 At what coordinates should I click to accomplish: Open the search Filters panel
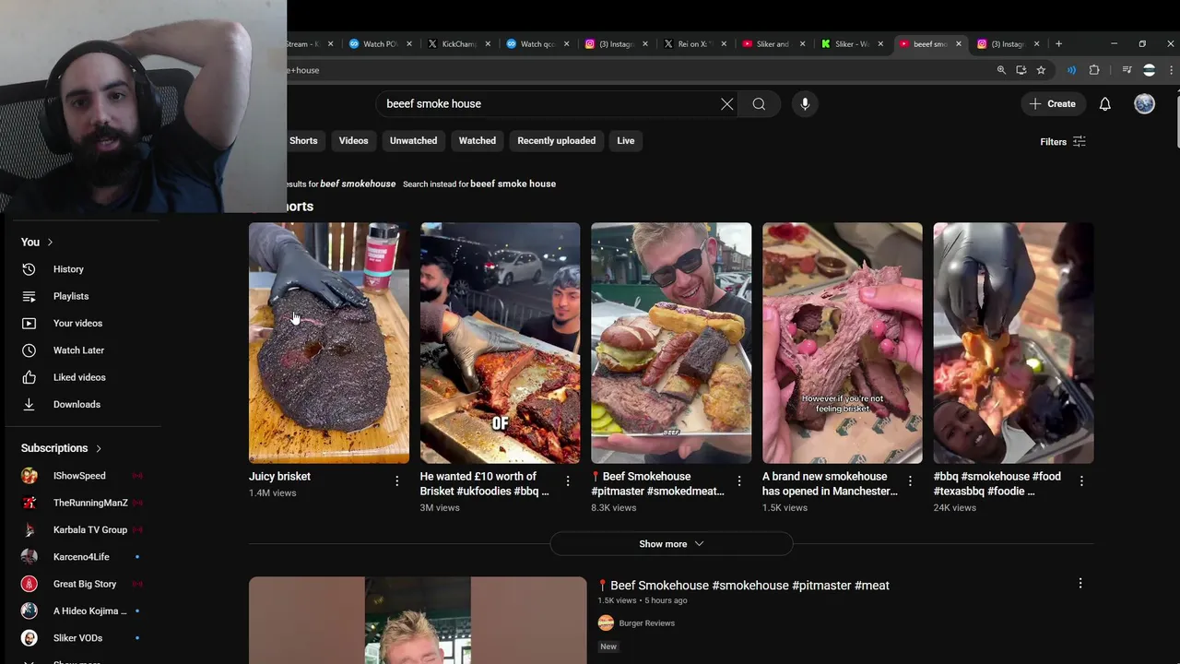pyautogui.click(x=1063, y=141)
